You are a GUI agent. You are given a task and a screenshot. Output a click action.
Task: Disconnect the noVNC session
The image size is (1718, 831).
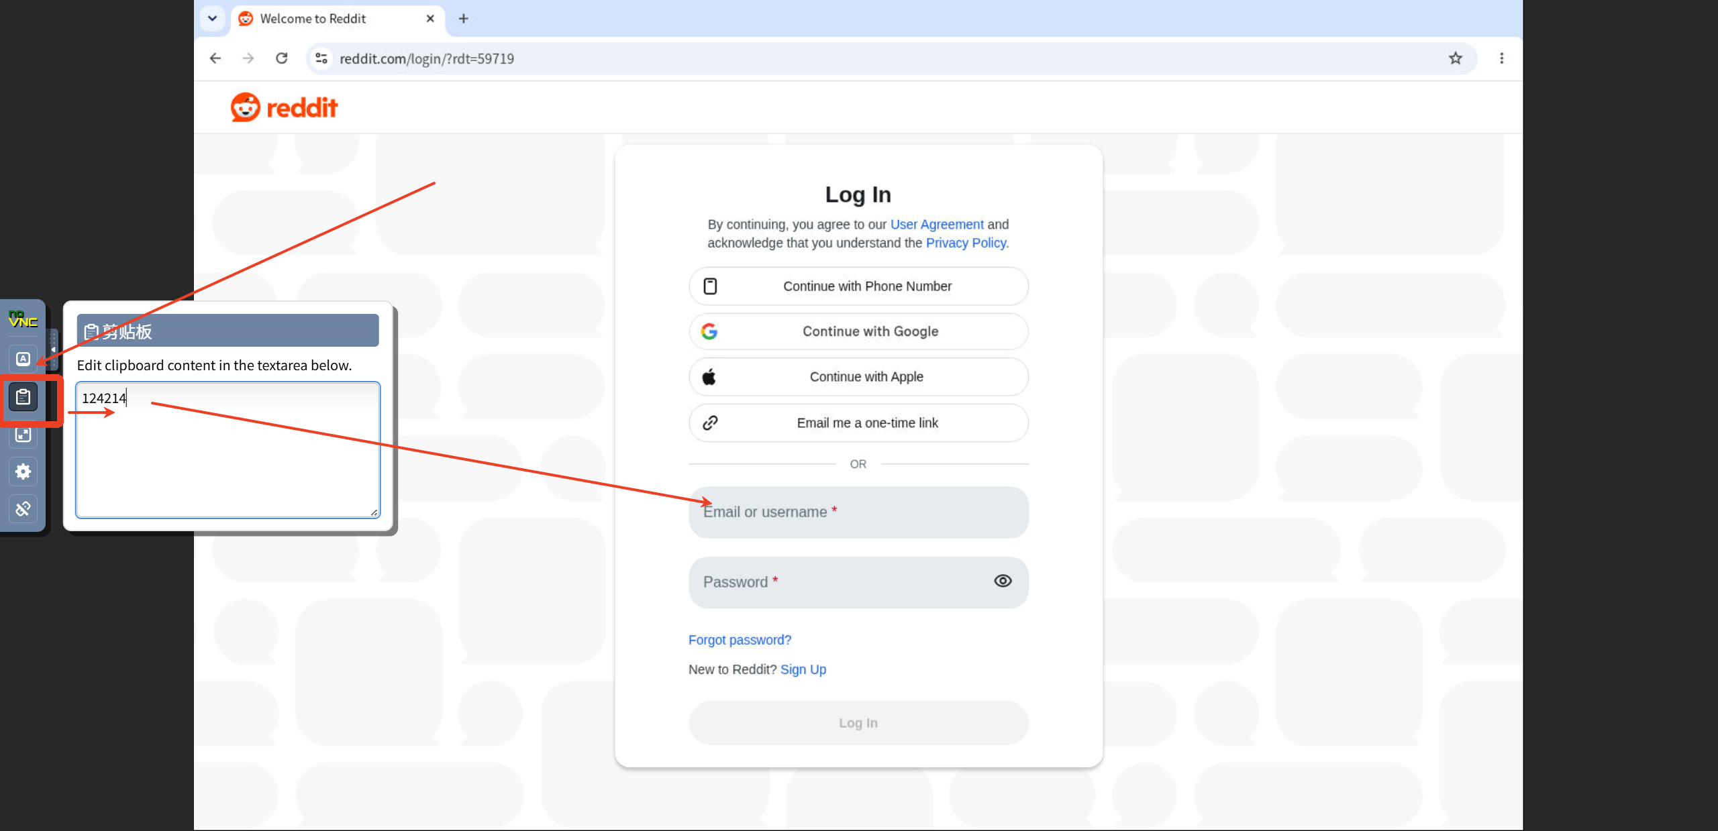tap(23, 509)
